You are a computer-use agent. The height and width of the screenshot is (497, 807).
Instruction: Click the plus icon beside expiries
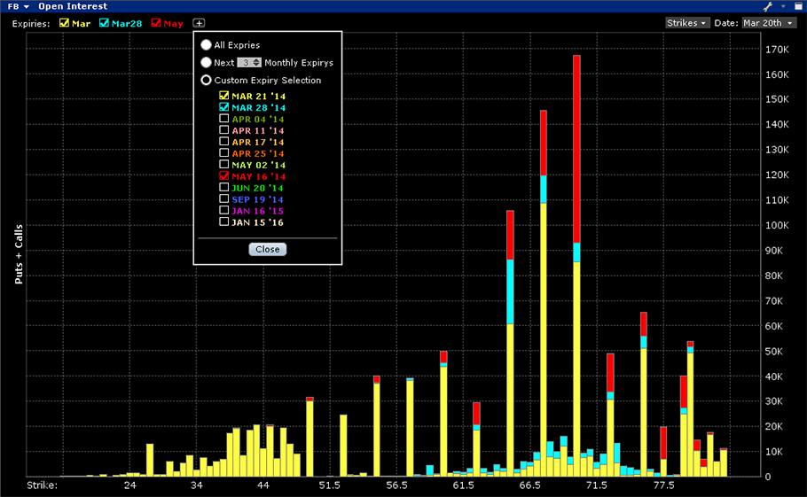point(199,23)
